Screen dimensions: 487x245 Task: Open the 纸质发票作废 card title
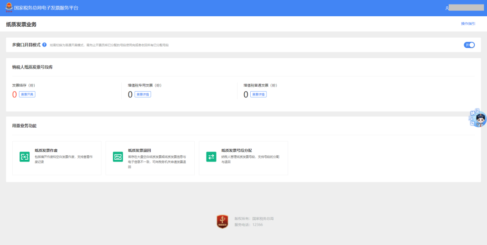46,150
